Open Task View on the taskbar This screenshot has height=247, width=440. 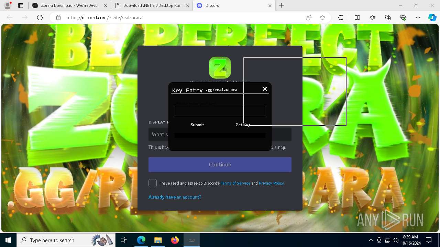click(124, 240)
